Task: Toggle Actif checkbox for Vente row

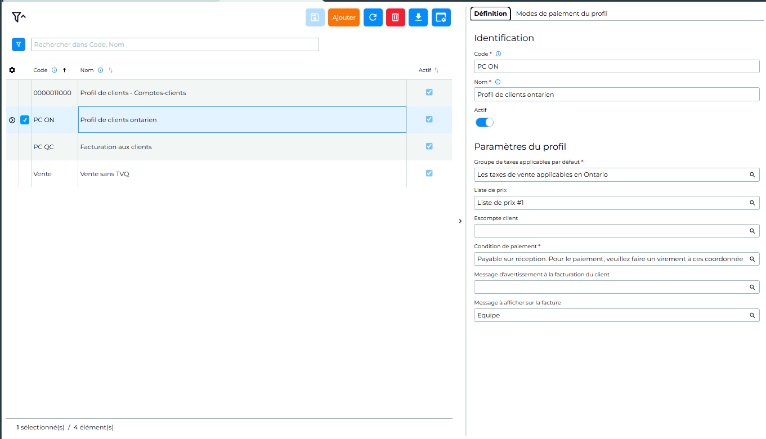Action: coord(429,173)
